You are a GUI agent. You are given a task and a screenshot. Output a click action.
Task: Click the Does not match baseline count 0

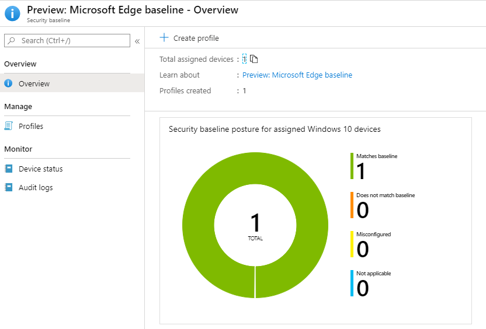tap(363, 210)
